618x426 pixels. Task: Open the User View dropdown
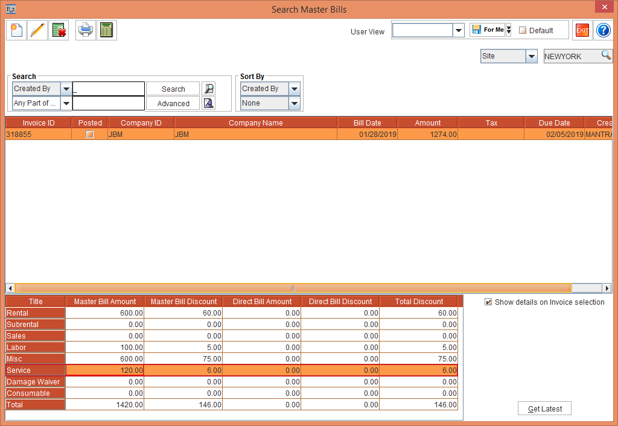coord(457,30)
